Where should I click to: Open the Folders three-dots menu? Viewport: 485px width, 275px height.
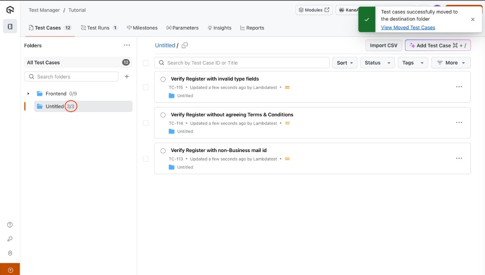[127, 45]
